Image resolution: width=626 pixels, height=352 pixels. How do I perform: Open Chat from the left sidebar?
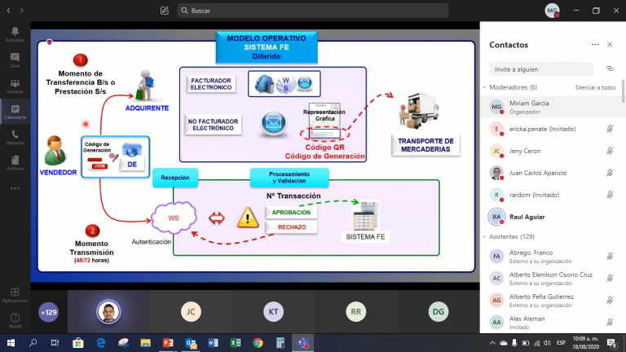pyautogui.click(x=15, y=59)
